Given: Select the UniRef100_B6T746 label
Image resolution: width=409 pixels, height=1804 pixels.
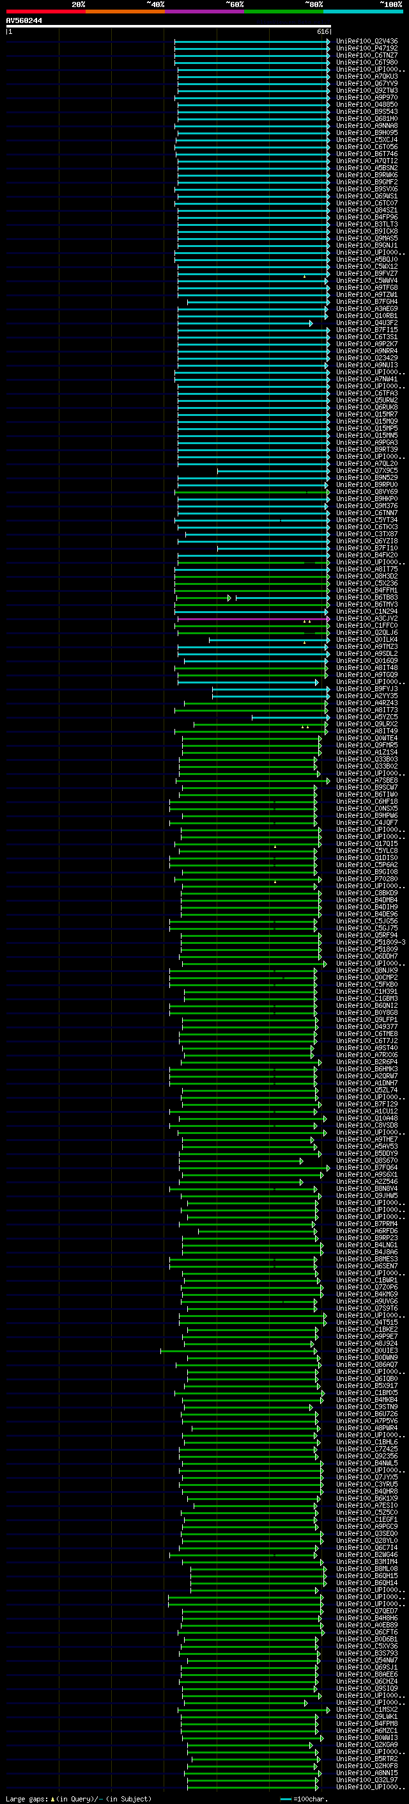Looking at the screenshot, I should (x=367, y=154).
